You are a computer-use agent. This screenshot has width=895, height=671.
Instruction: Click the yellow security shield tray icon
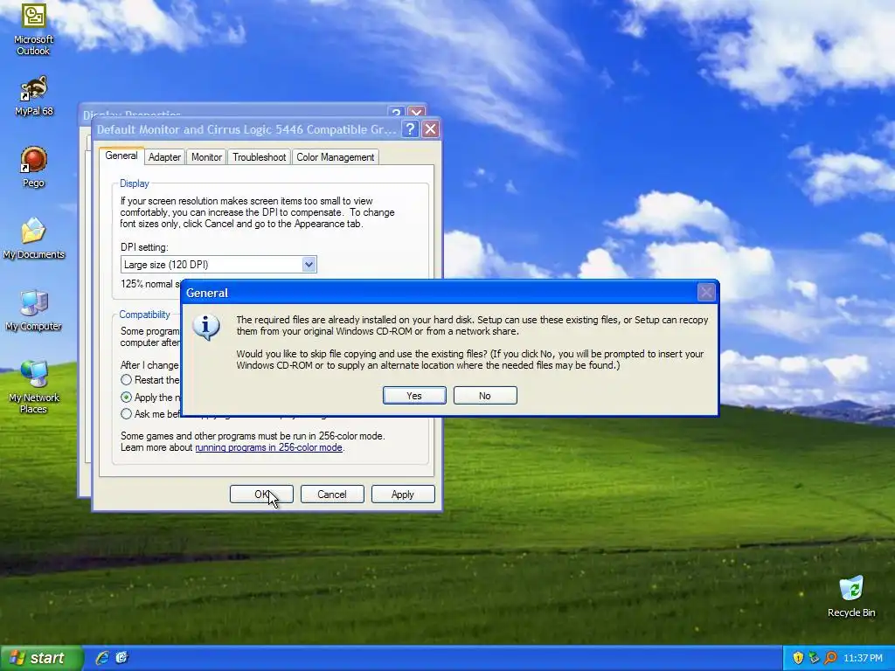(798, 658)
